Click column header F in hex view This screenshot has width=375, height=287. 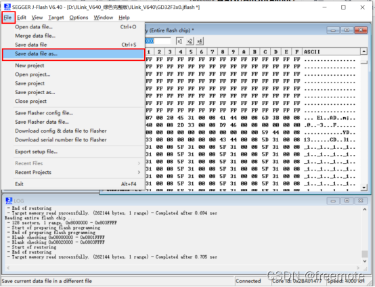[296, 52]
